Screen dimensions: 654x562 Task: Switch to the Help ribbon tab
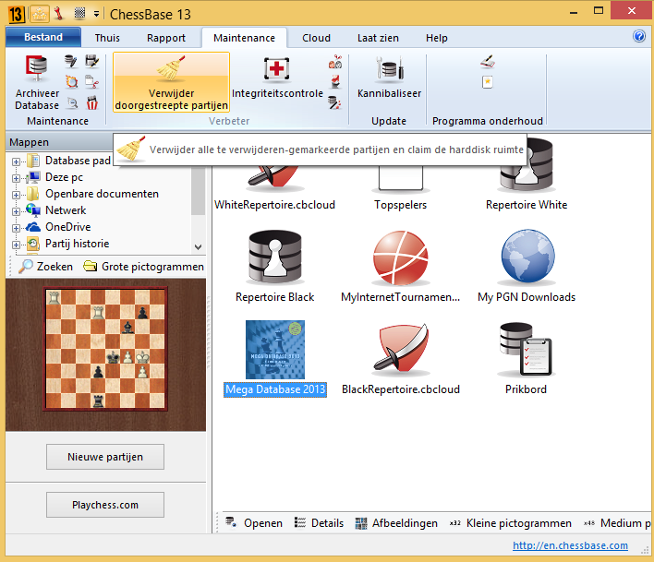coord(436,38)
